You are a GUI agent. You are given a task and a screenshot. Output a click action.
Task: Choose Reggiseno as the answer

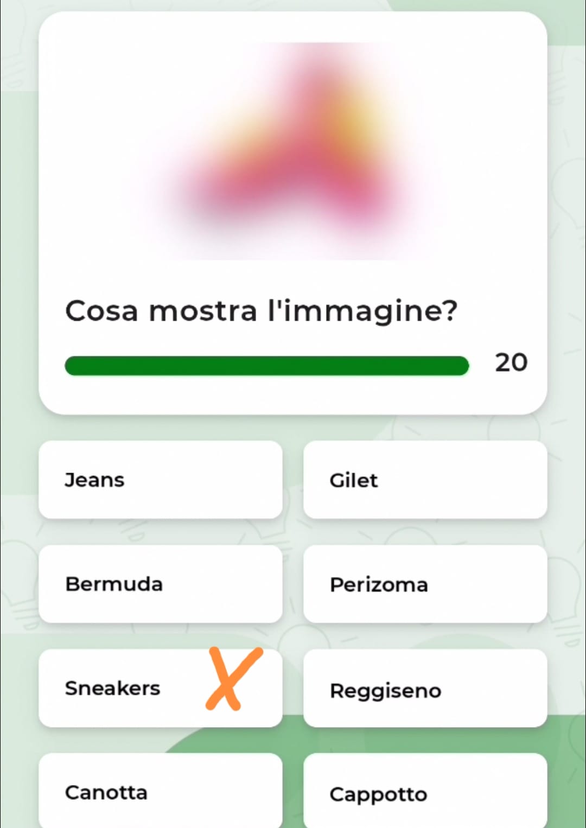tap(425, 688)
